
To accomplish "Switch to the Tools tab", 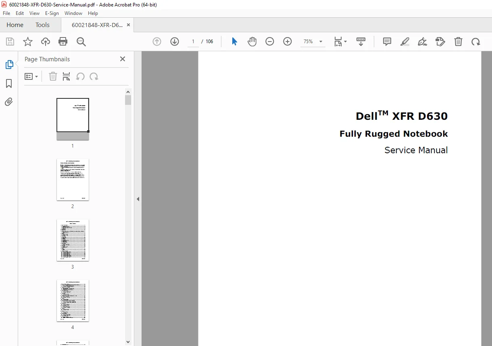I will pyautogui.click(x=42, y=25).
